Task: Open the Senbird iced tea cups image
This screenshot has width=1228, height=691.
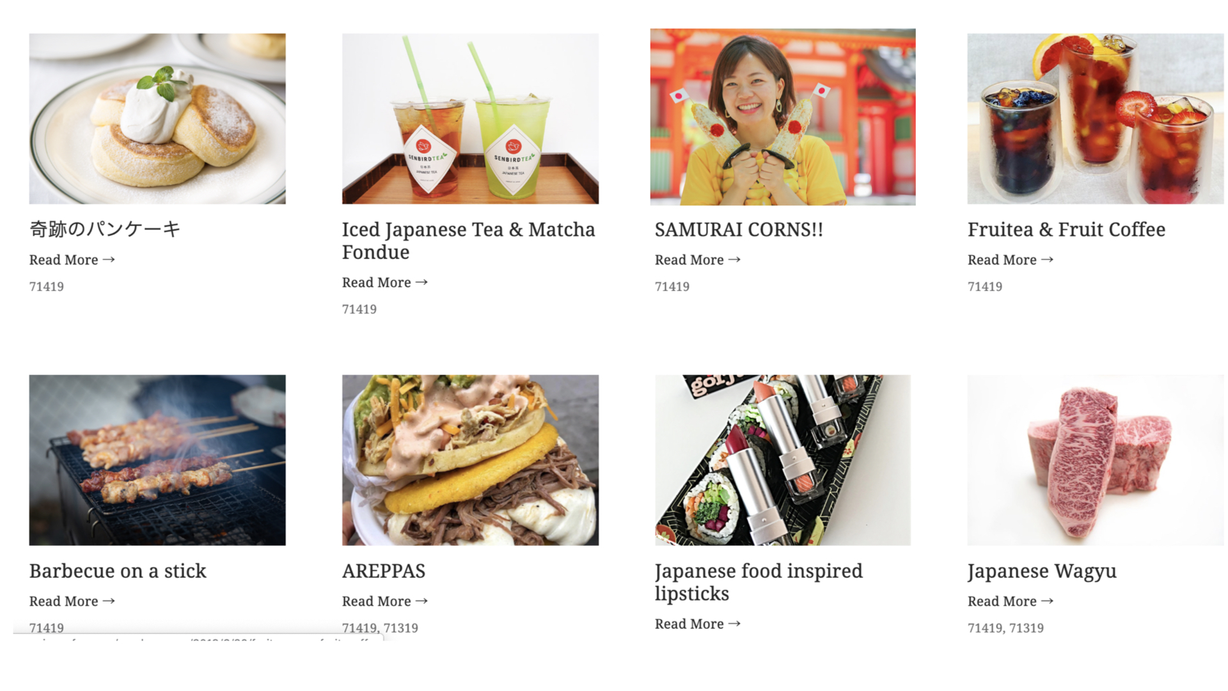Action: tap(470, 119)
